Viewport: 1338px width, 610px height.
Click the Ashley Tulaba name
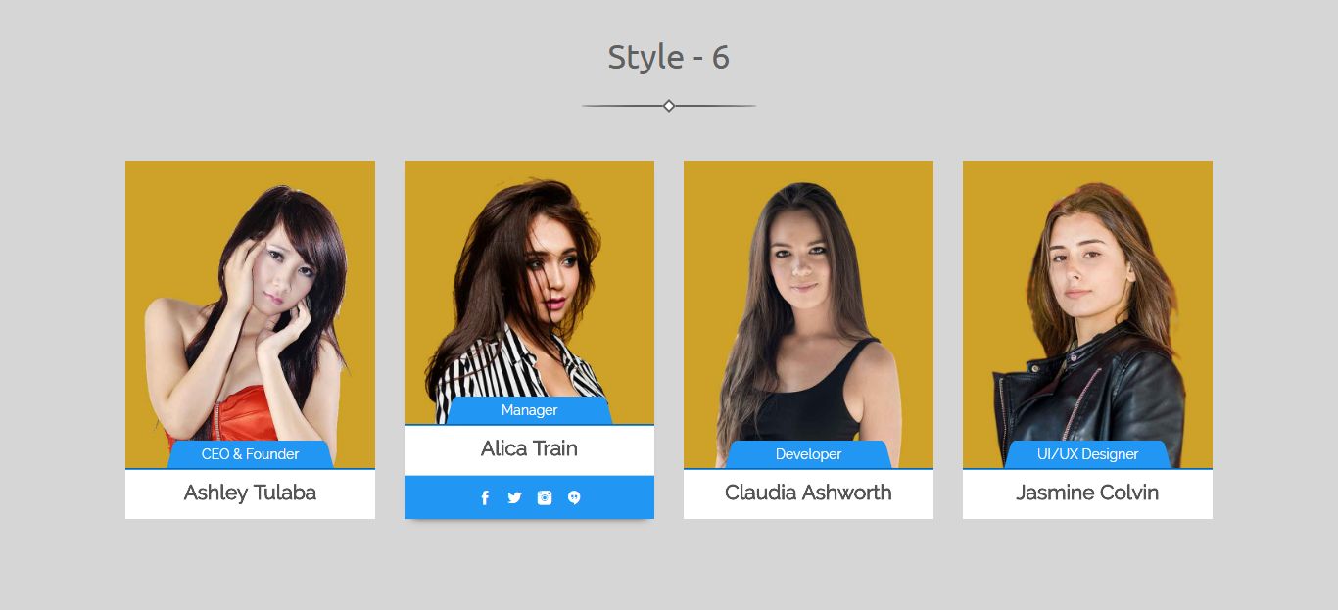(250, 493)
